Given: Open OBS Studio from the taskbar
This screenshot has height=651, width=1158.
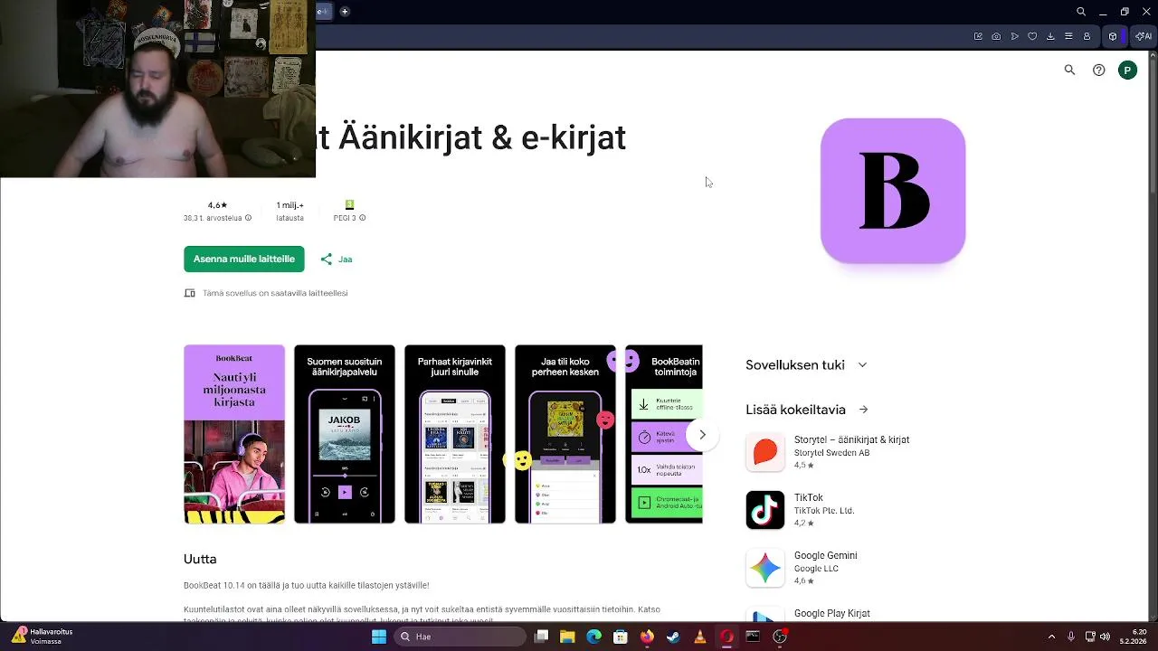Looking at the screenshot, I should coord(780,637).
